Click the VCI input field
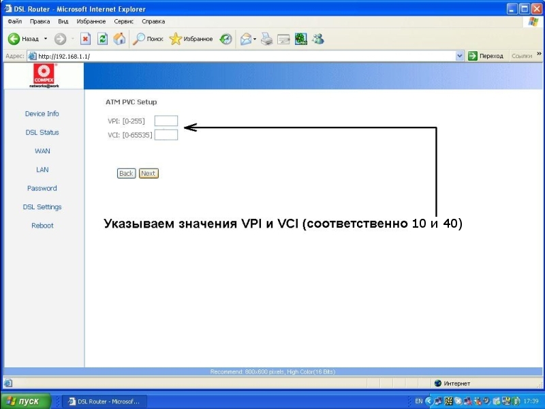Viewport: 545px width, 409px height. coord(166,135)
